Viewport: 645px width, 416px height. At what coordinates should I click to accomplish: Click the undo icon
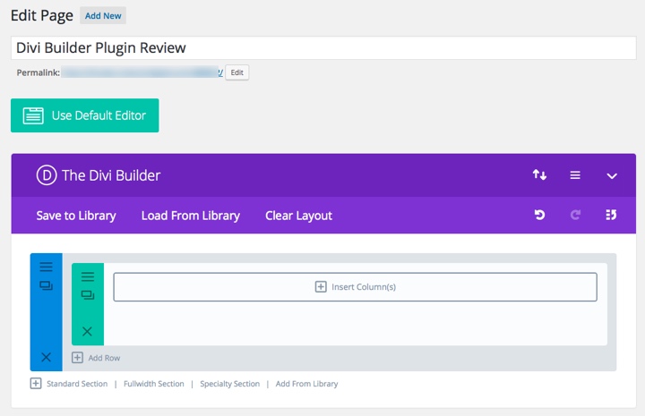(x=539, y=215)
